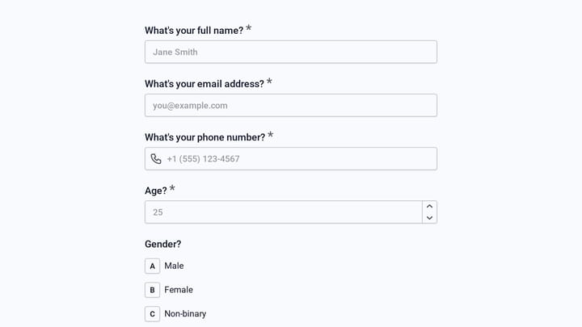Image resolution: width=582 pixels, height=327 pixels.
Task: Choose the Female gender option
Action: pyautogui.click(x=169, y=290)
